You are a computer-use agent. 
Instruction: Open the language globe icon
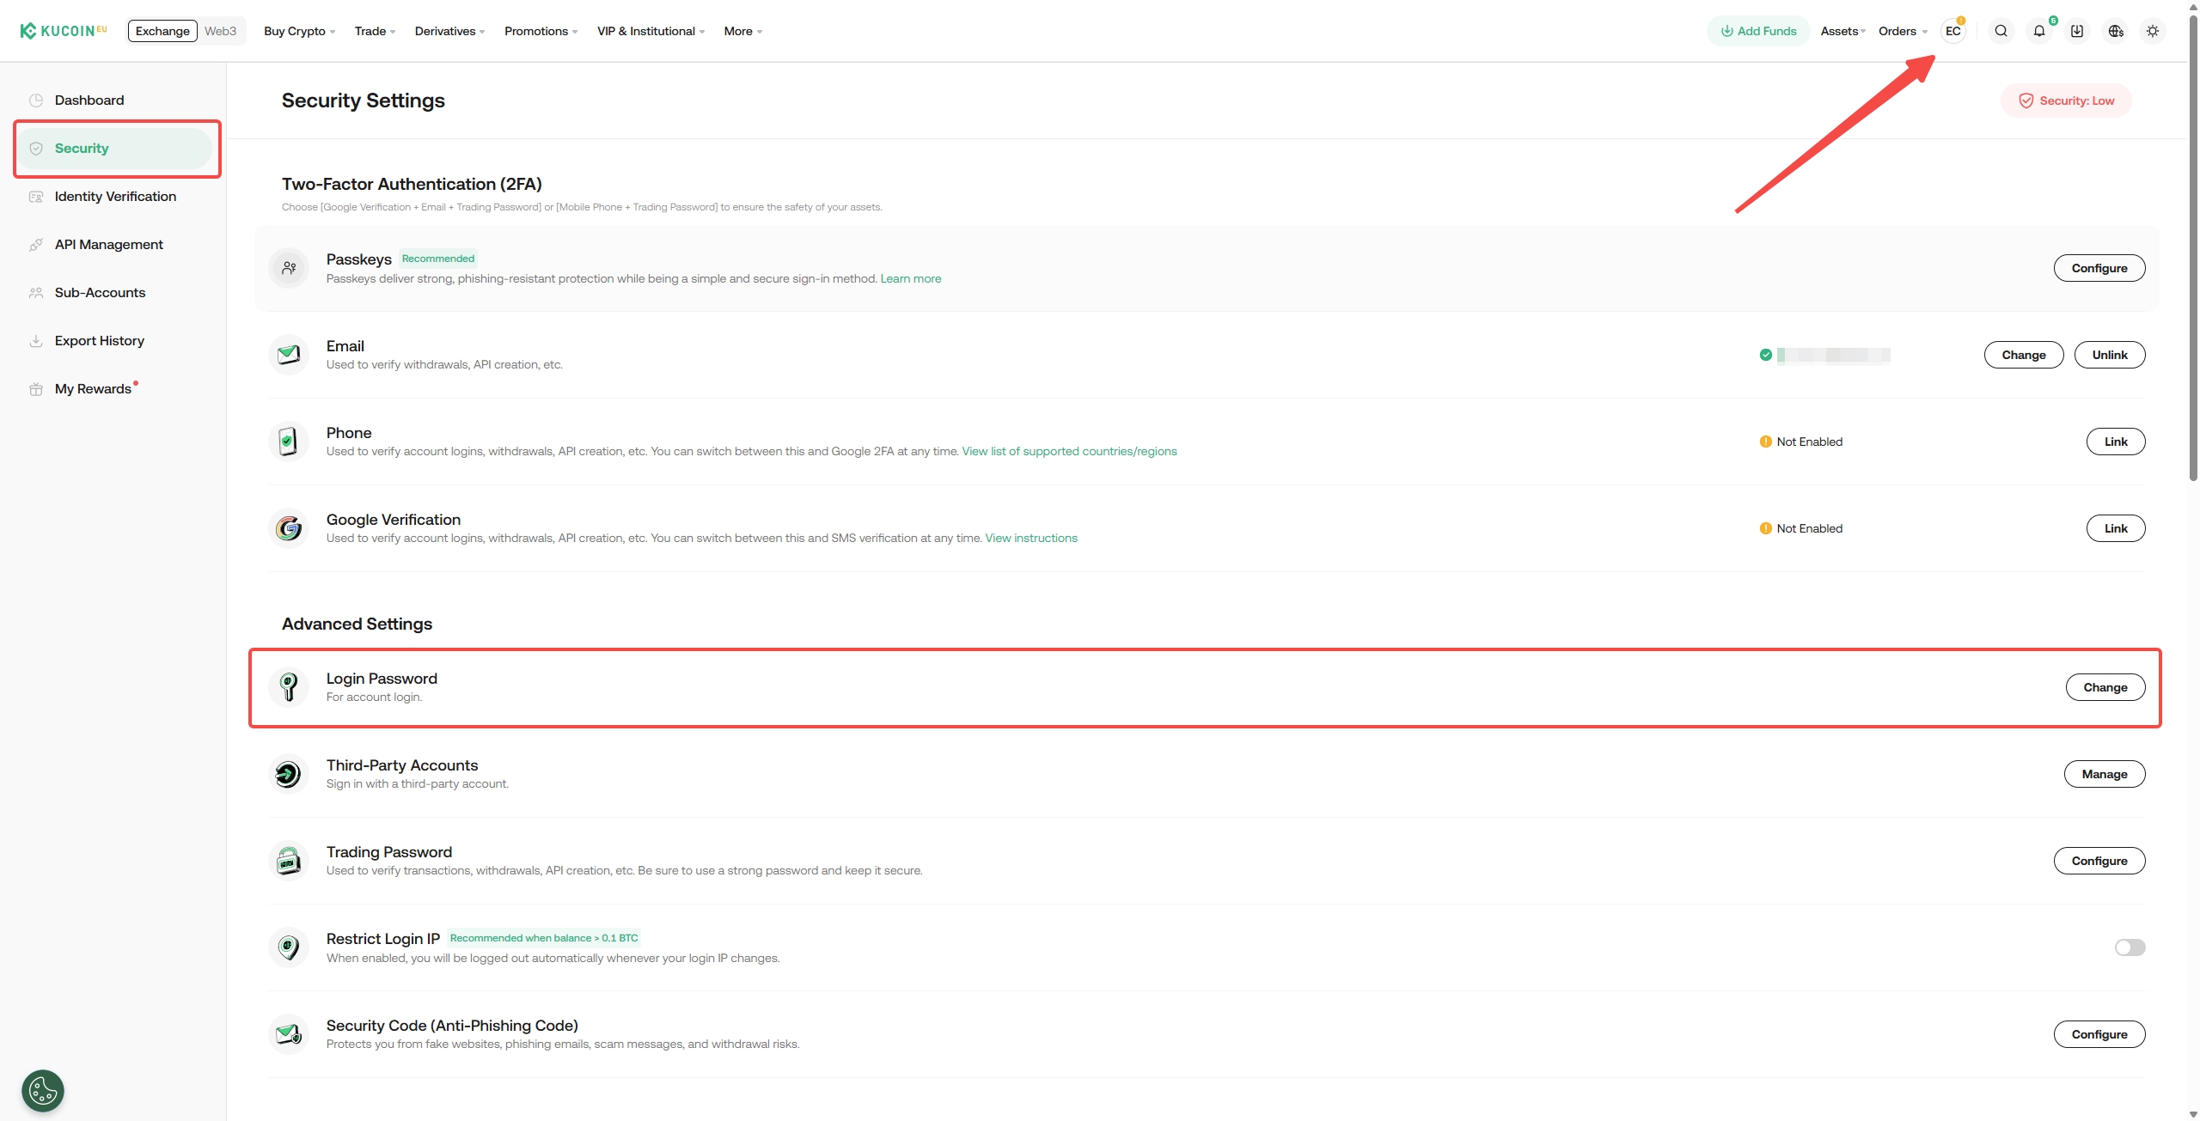pyautogui.click(x=2115, y=31)
